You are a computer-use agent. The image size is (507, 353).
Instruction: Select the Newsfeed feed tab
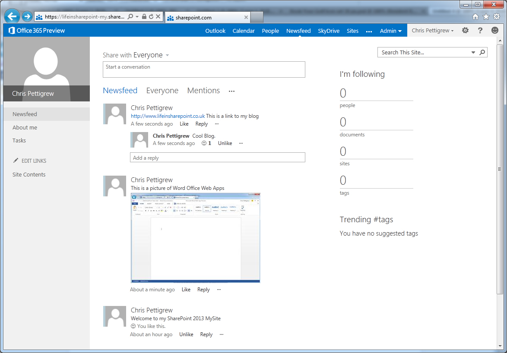pos(120,91)
